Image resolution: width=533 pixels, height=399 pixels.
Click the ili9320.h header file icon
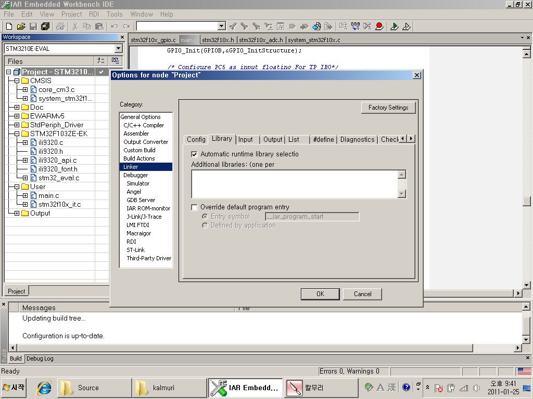coord(33,151)
